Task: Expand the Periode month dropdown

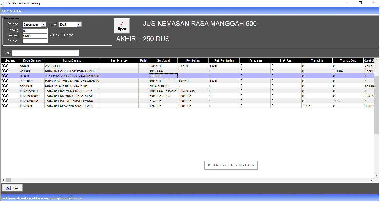Action: pos(43,24)
